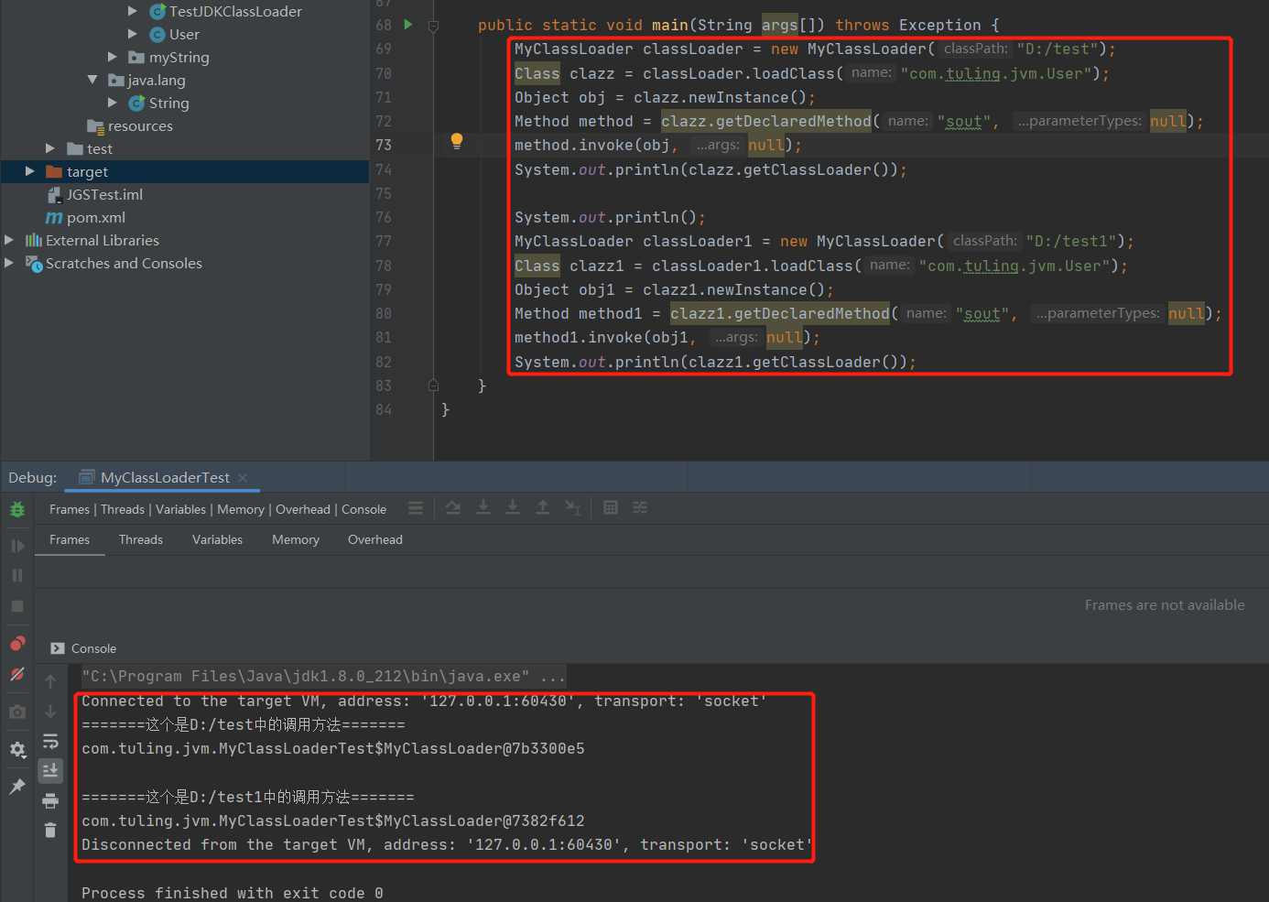1269x902 pixels.
Task: Toggle Scroll to End icon in the console
Action: [50, 770]
